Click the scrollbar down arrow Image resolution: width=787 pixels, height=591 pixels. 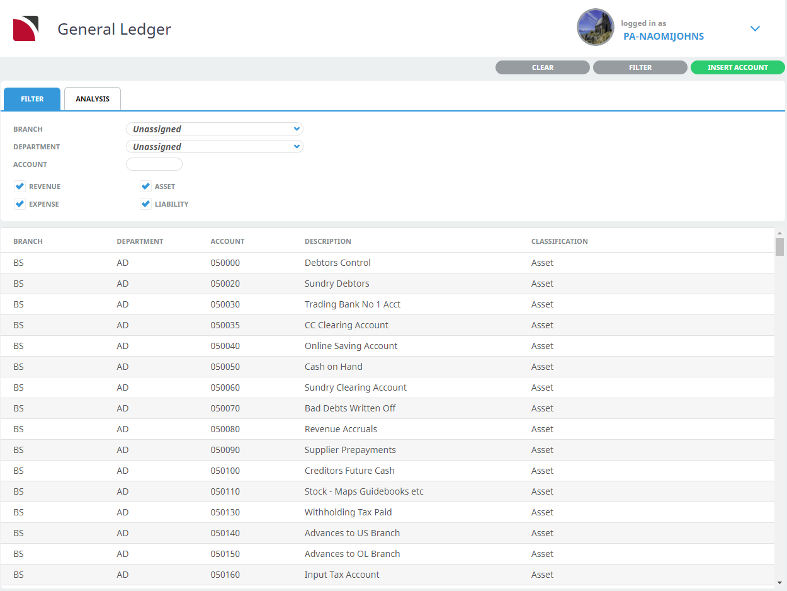[x=780, y=582]
